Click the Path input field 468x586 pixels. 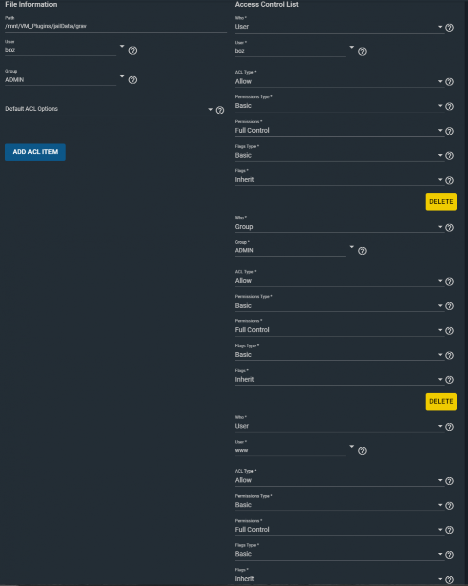(x=116, y=26)
